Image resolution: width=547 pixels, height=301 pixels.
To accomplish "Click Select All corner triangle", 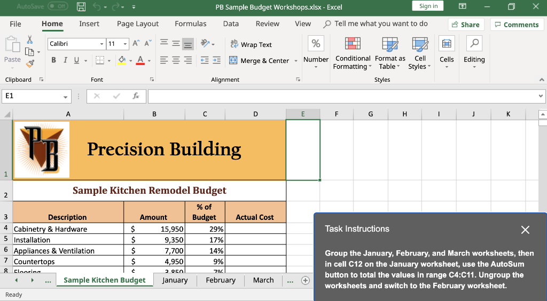I will (6, 114).
